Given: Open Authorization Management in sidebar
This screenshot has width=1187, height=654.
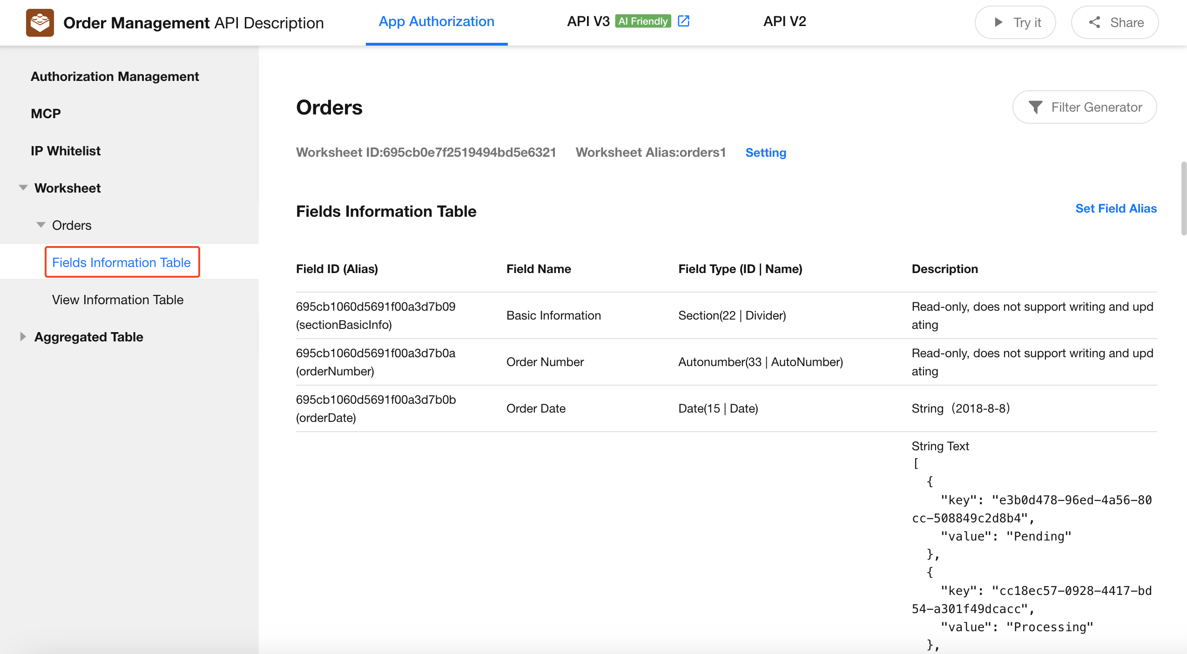Looking at the screenshot, I should tap(115, 76).
